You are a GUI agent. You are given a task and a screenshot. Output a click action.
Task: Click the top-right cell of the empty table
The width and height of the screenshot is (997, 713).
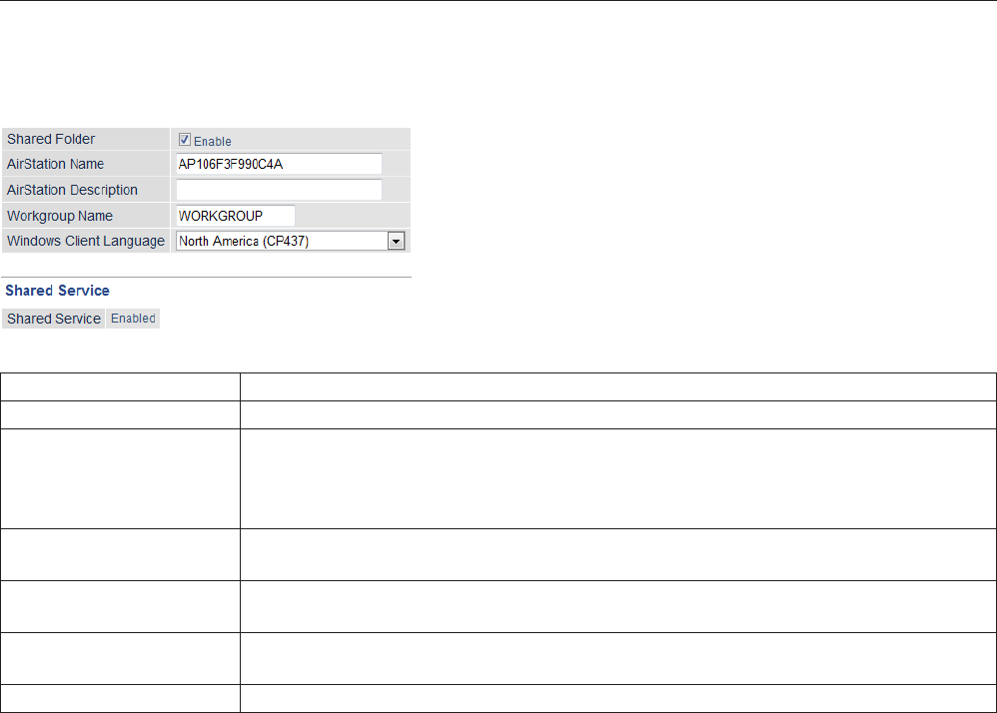click(617, 387)
